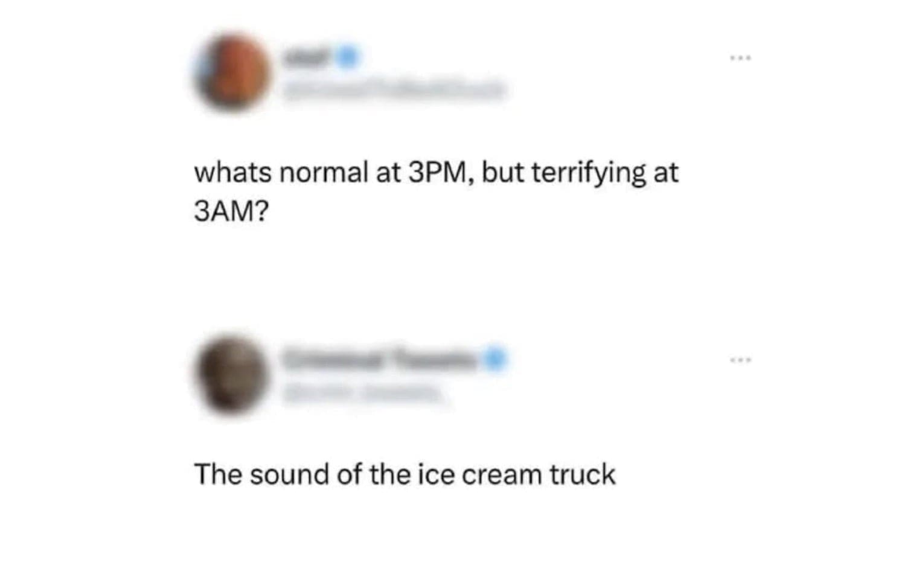919x571 pixels.
Task: Click "3PM," in the first tweet
Action: pos(441,173)
